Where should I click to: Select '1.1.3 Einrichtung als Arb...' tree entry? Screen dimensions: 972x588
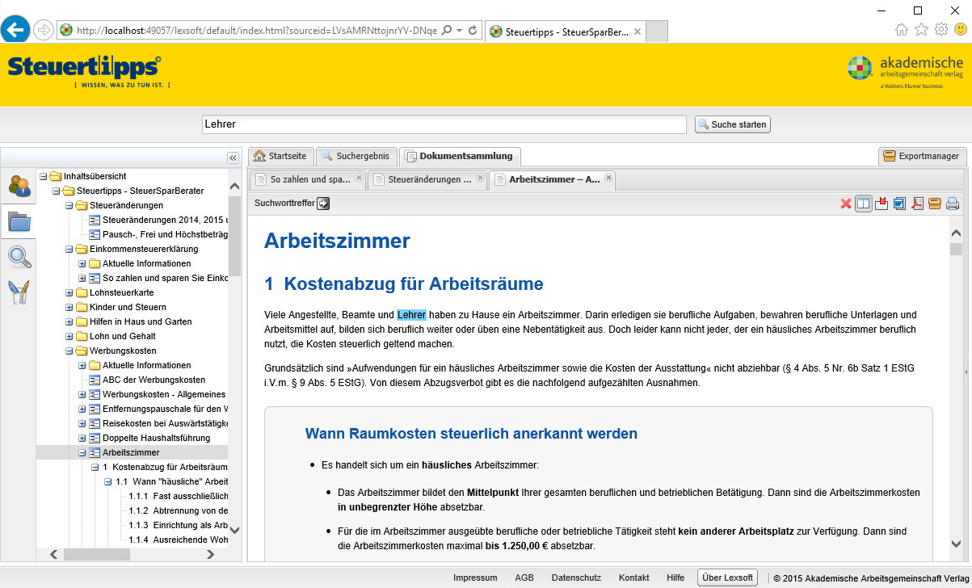point(179,525)
